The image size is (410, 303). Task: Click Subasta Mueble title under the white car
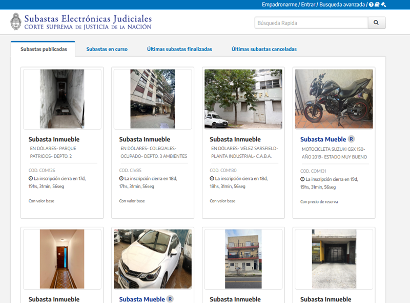pos(142,299)
